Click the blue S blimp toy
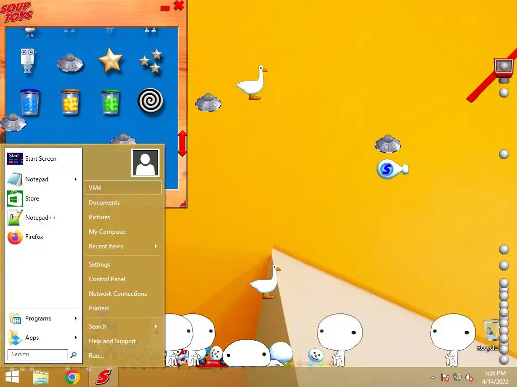 (x=392, y=169)
